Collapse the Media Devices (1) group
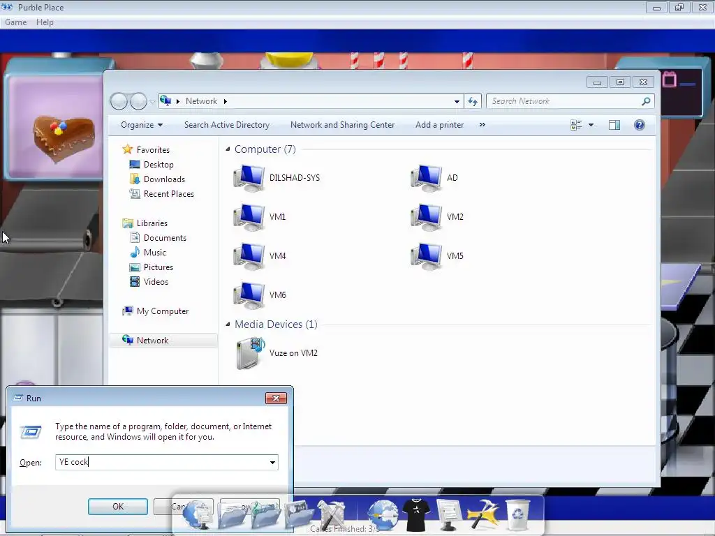The height and width of the screenshot is (536, 715). [228, 324]
